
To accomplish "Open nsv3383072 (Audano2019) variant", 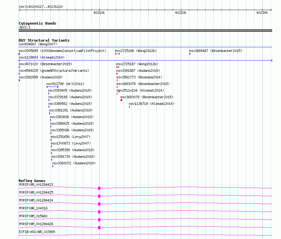I will click(74, 163).
